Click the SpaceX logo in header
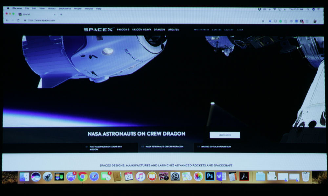This screenshot has height=196, width=328. pyautogui.click(x=98, y=30)
